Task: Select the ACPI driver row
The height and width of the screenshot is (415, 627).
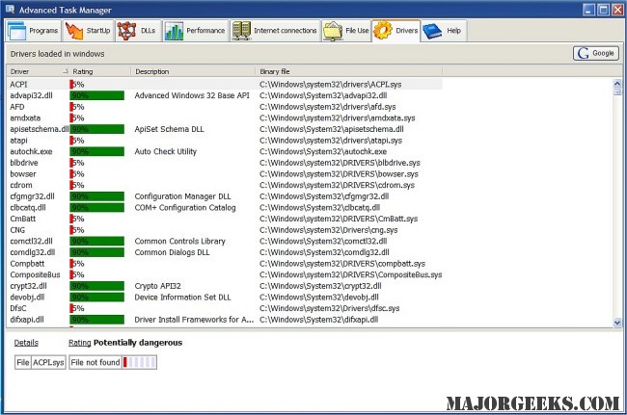Action: (226, 84)
